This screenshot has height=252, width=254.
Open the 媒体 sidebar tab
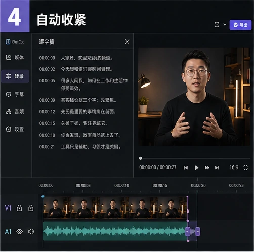[15, 57]
